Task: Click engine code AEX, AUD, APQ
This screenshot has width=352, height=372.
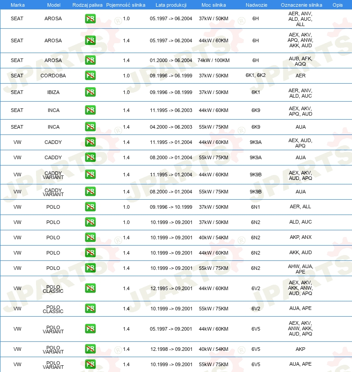Action: pos(300,143)
